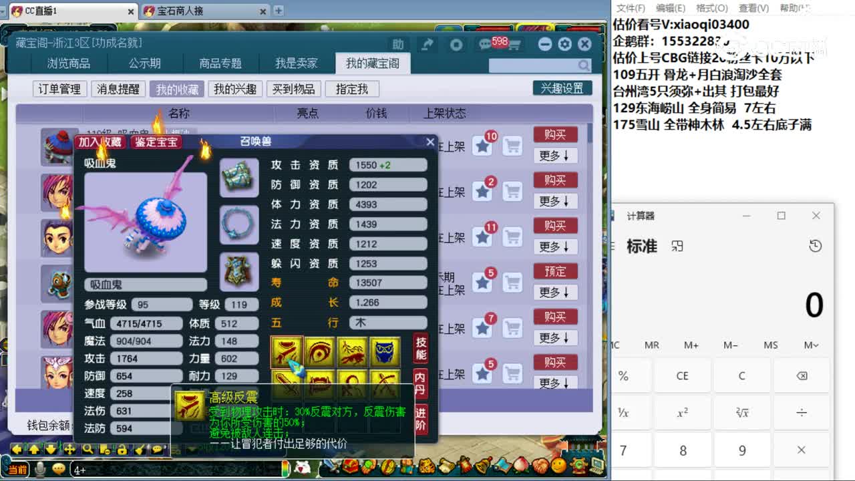Click calculator CE button
Viewport: 855px width, 481px height.
coord(682,375)
